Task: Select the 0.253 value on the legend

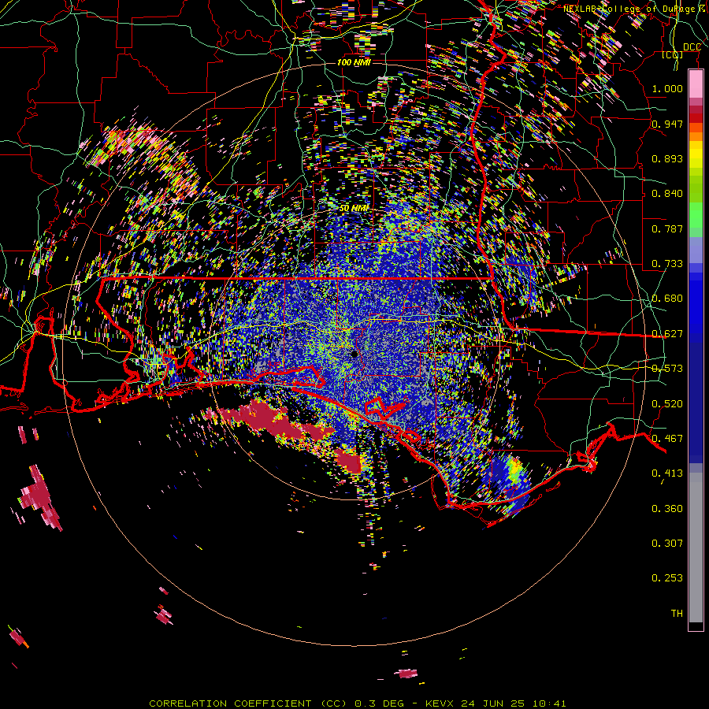Action: tap(667, 578)
